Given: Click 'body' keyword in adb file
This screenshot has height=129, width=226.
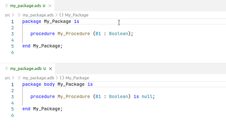Looking at the screenshot, I should click(49, 84).
